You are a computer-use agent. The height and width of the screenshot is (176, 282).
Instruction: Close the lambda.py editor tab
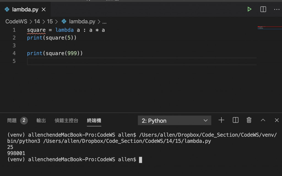[44, 10]
